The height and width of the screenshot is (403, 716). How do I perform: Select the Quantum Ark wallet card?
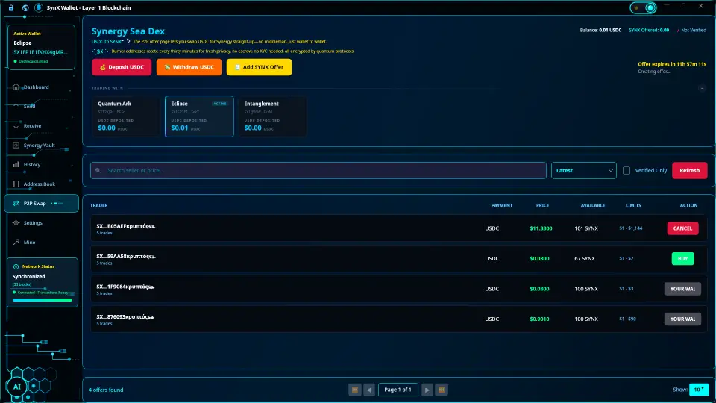127,116
